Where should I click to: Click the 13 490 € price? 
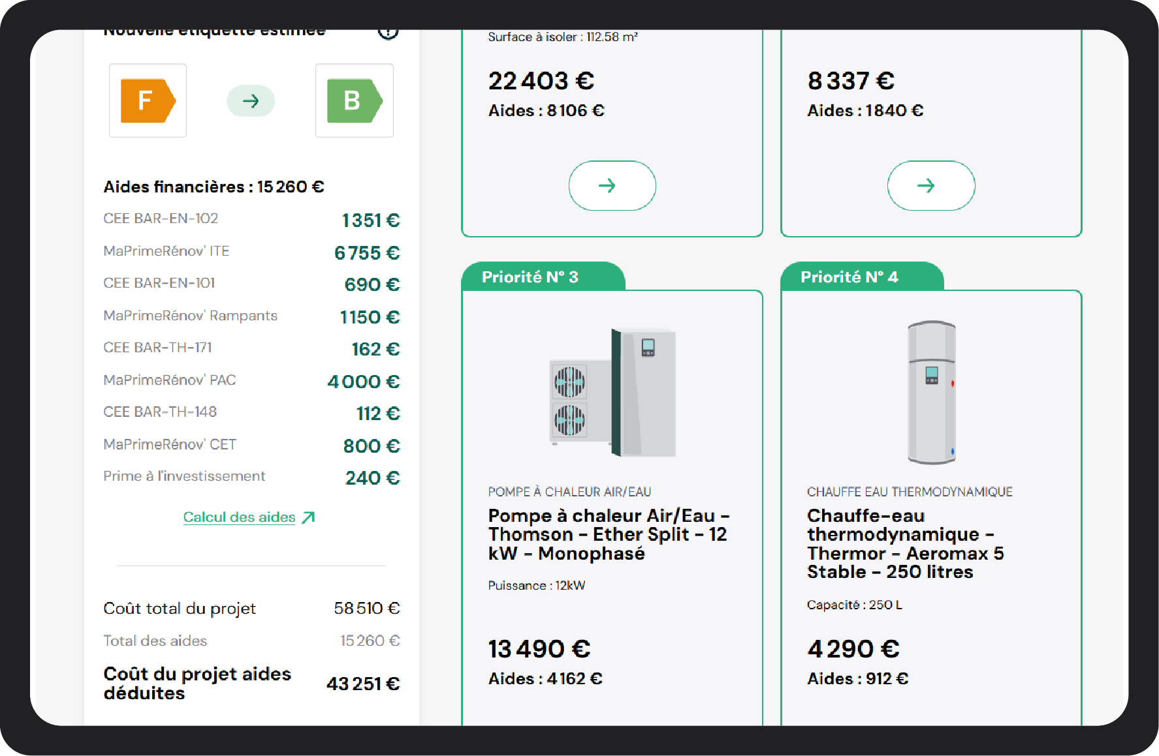pos(539,649)
